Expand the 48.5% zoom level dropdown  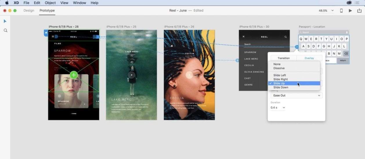coord(326,11)
